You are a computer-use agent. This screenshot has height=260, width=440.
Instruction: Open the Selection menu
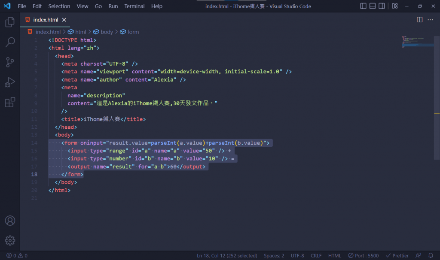[59, 6]
